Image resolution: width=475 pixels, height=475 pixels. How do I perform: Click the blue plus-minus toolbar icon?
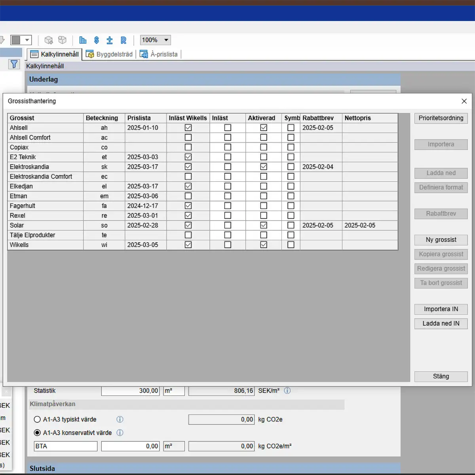[110, 40]
